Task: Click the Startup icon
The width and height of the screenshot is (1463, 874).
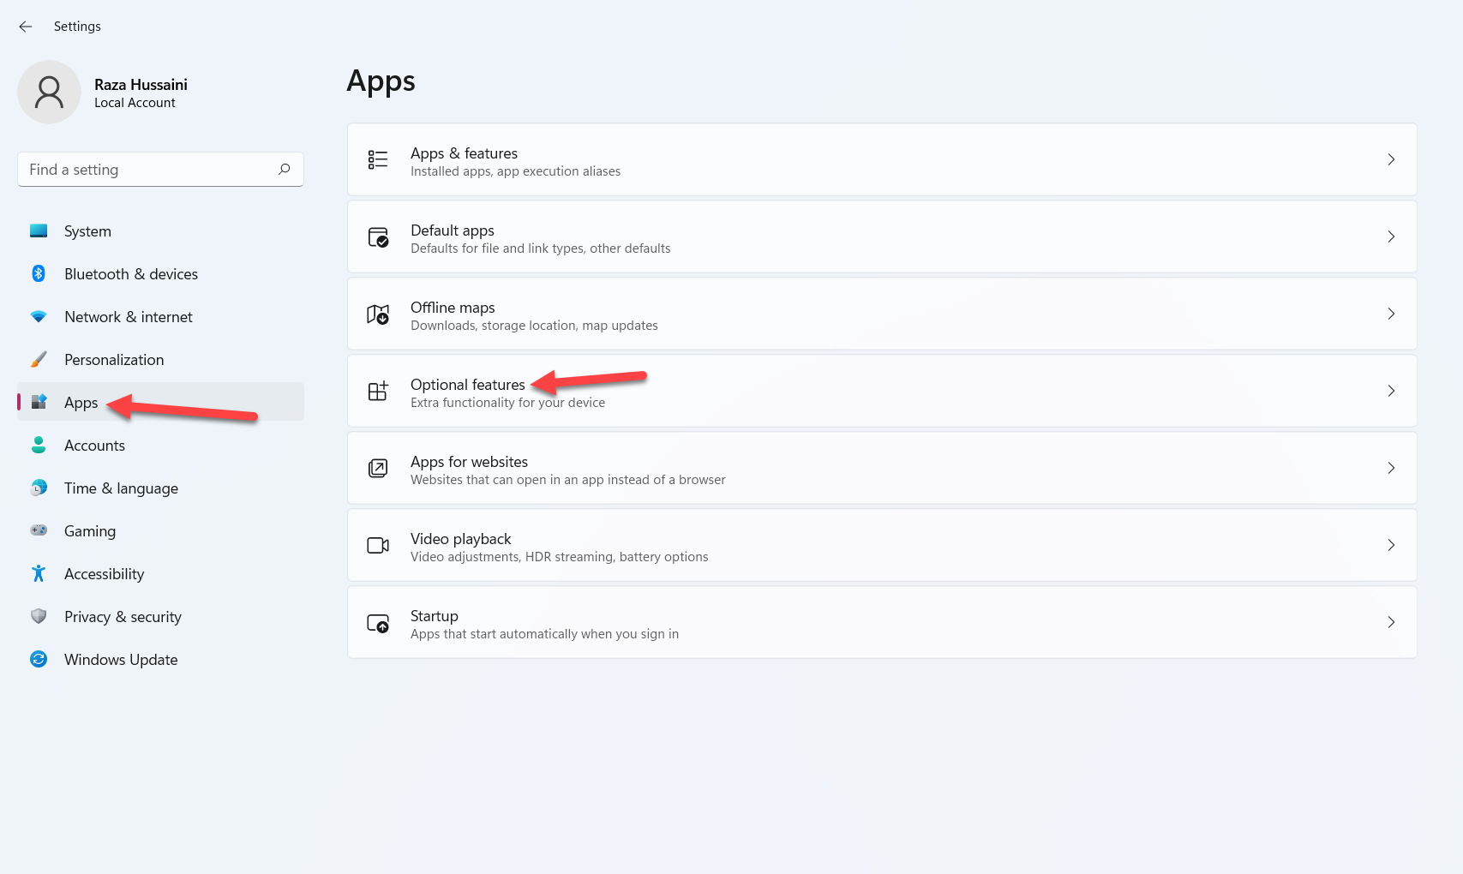Action: 378,623
